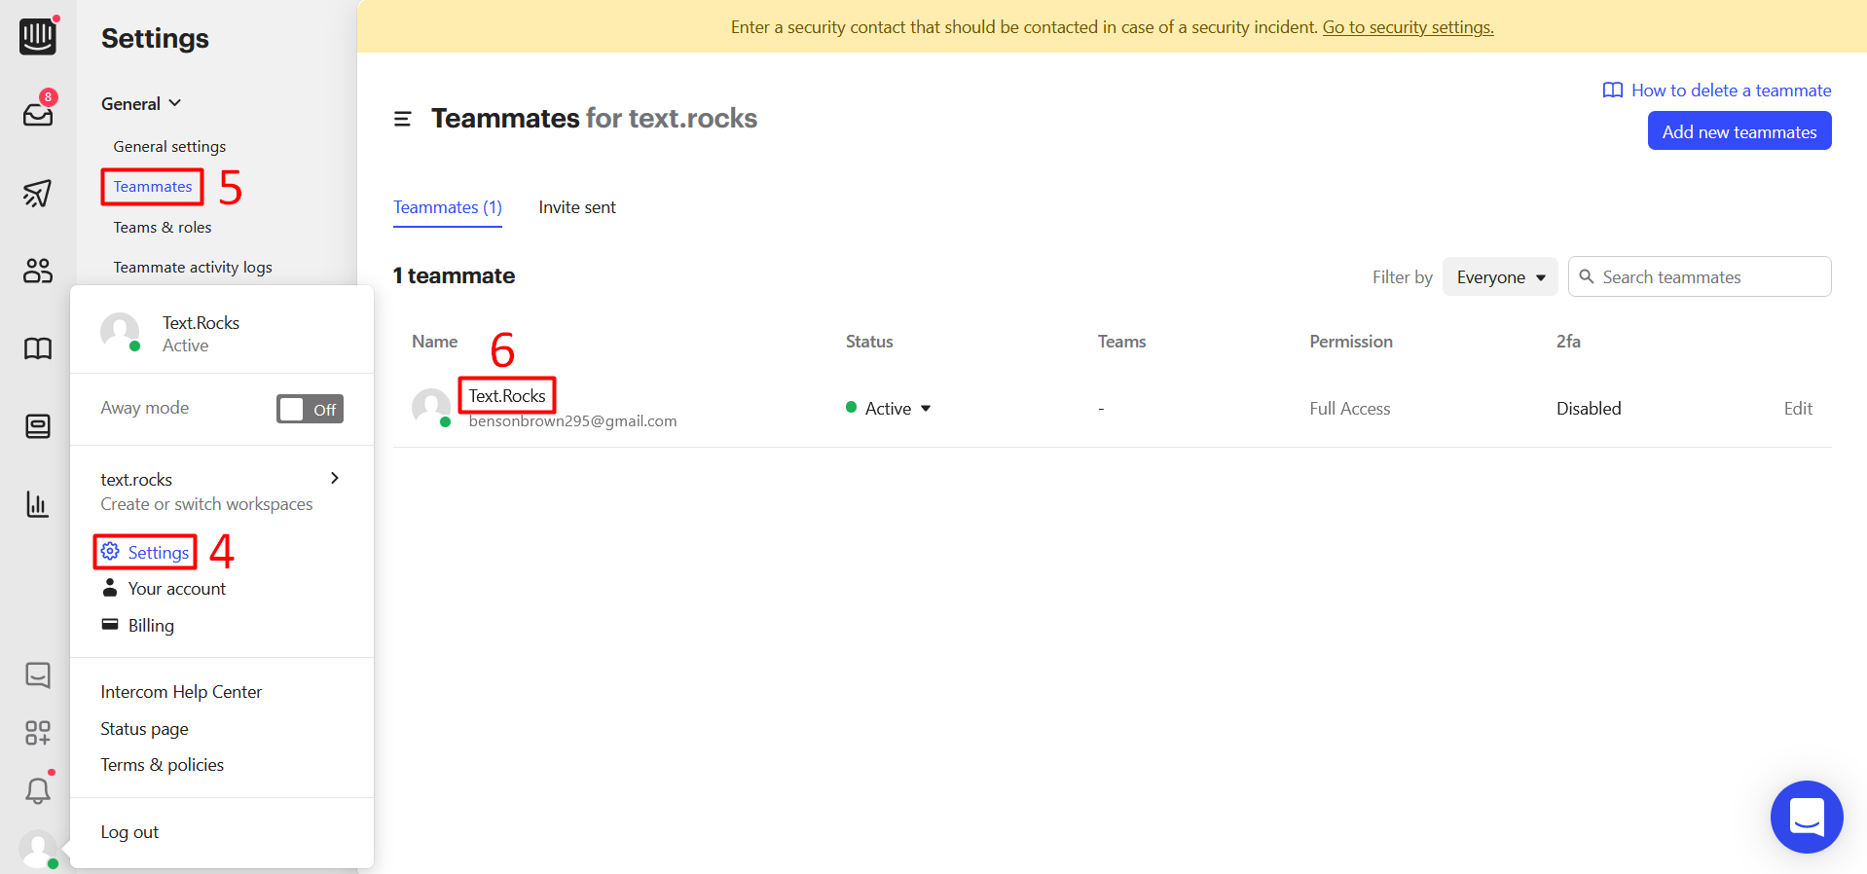This screenshot has width=1867, height=874.
Task: Toggle Away mode switch
Action: coord(310,409)
